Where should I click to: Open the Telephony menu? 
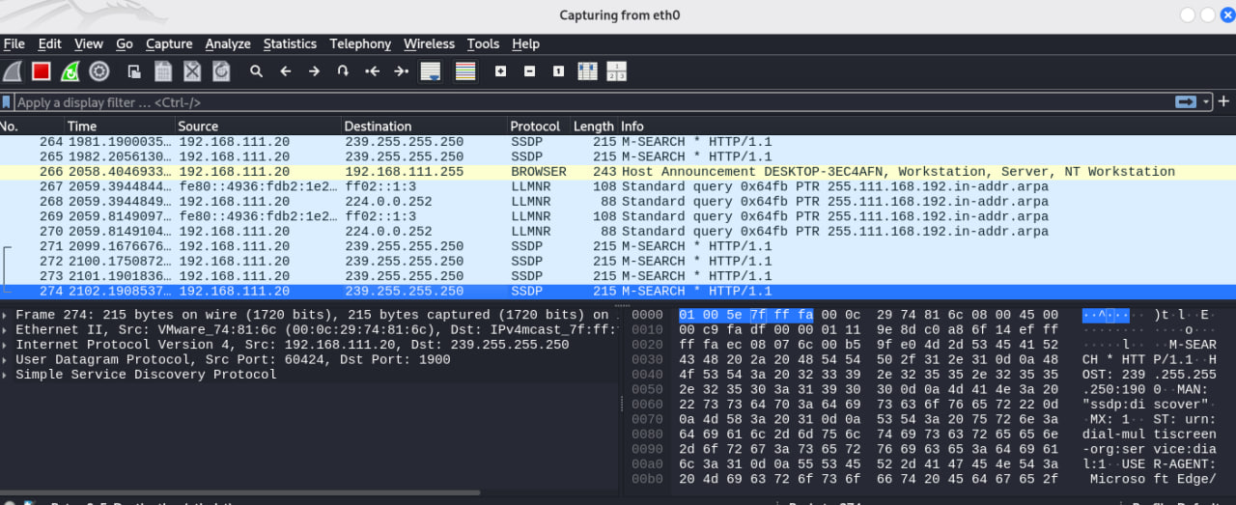pyautogui.click(x=360, y=43)
